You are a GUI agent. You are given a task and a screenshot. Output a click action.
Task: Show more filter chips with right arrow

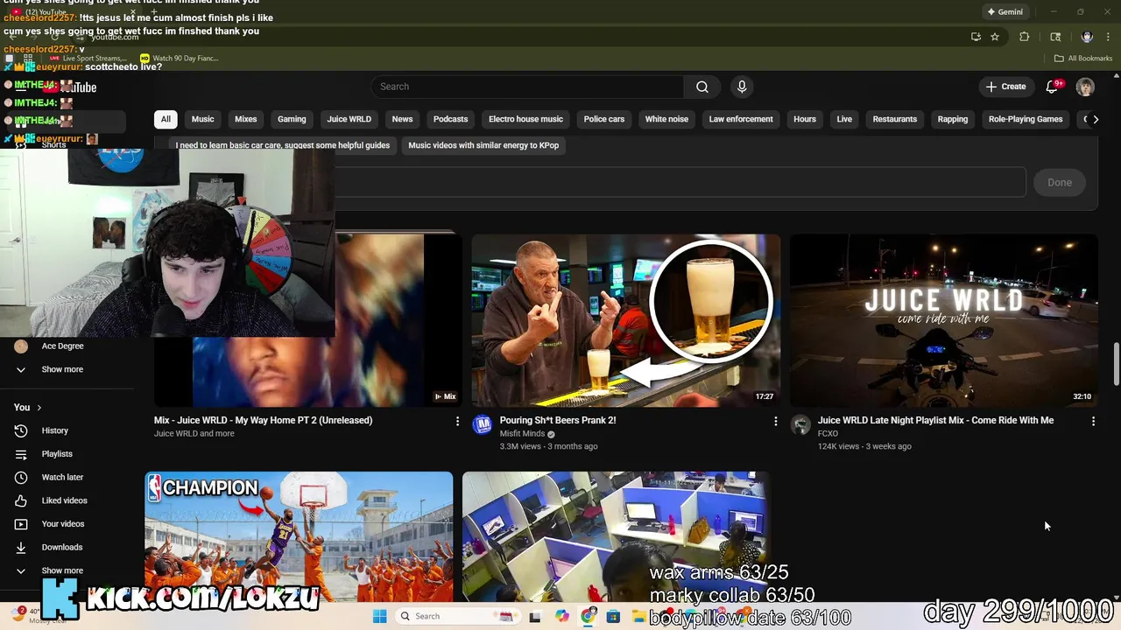[x=1096, y=119]
